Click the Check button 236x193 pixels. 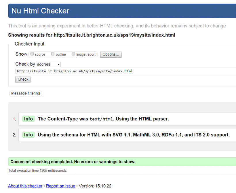click(23, 80)
